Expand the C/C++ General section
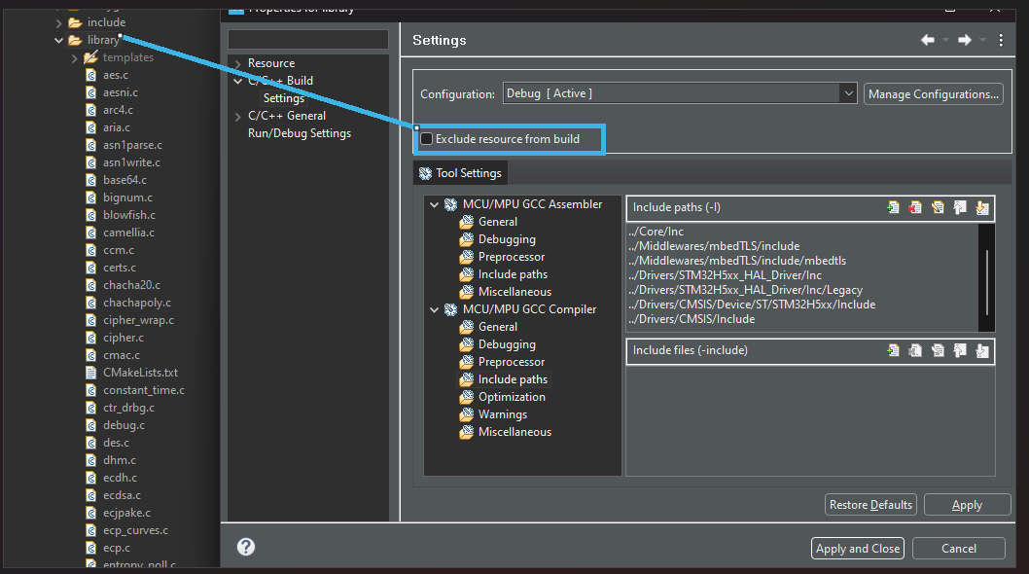Image resolution: width=1029 pixels, height=574 pixels. [238, 115]
